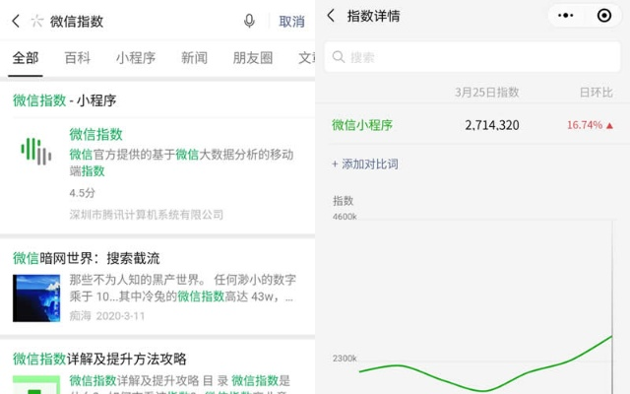Tap the mini program close target icon
The height and width of the screenshot is (394, 630).
(x=603, y=16)
